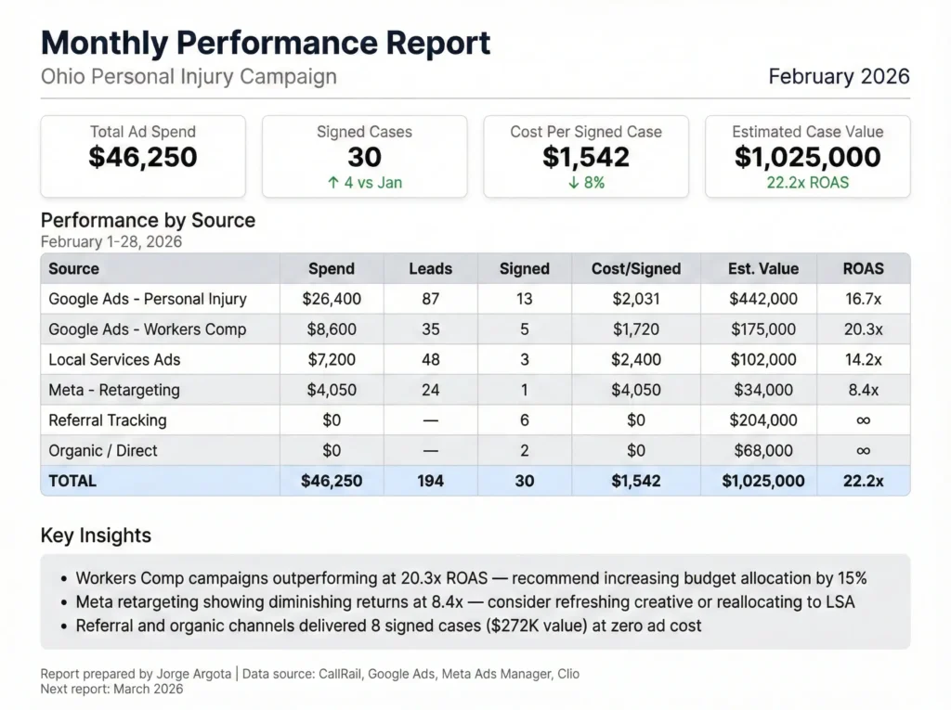Click the Cost/Signed column header

pyautogui.click(x=636, y=268)
